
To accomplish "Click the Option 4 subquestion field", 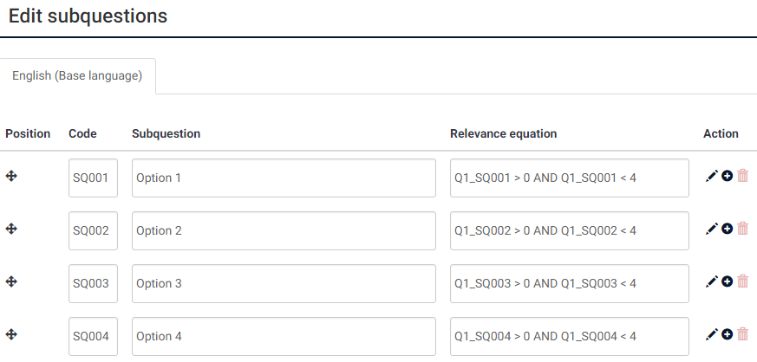I will coord(284,337).
